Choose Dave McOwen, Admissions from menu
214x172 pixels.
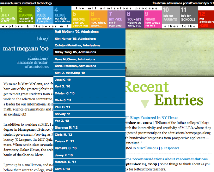[x=89, y=59]
